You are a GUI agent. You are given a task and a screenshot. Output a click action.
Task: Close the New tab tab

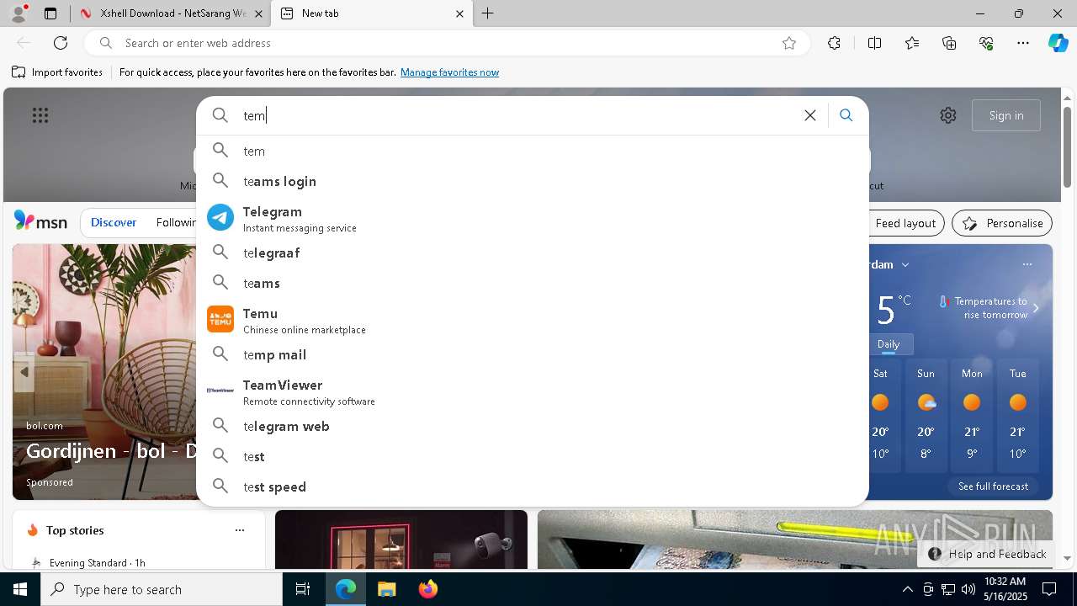tap(459, 13)
